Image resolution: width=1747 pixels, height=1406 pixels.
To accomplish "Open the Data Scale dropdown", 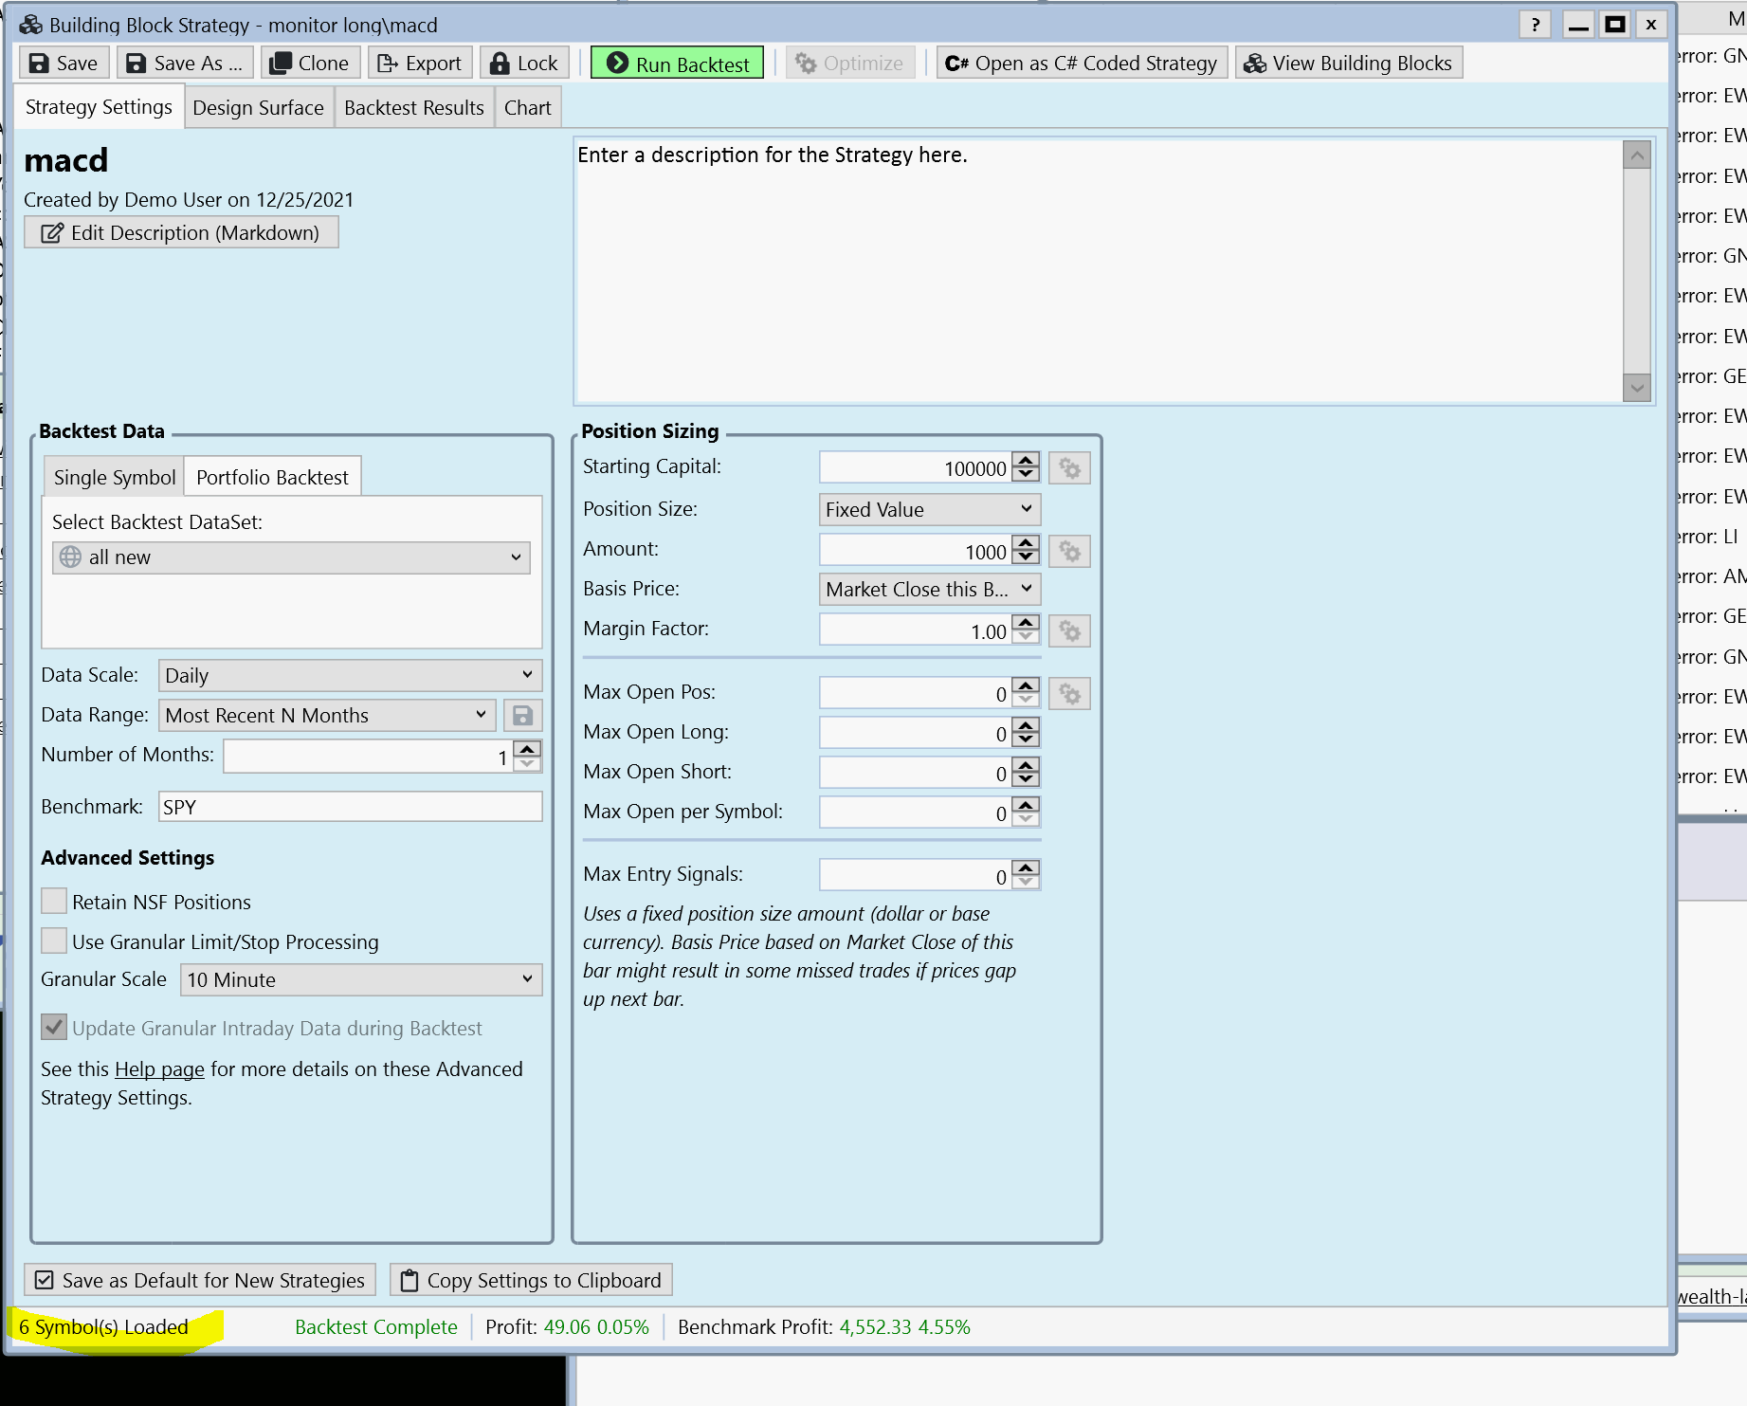I will pos(350,676).
